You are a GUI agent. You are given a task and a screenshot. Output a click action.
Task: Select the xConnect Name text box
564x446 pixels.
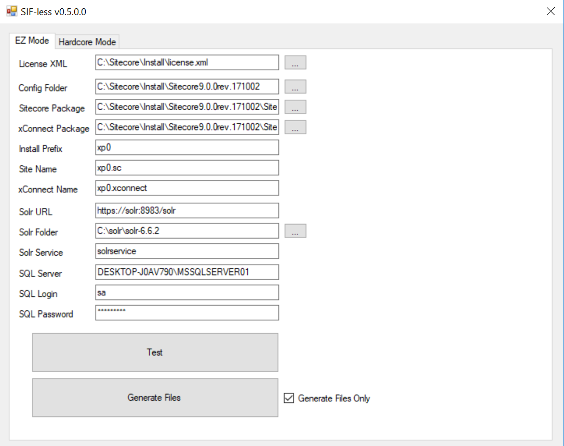187,188
